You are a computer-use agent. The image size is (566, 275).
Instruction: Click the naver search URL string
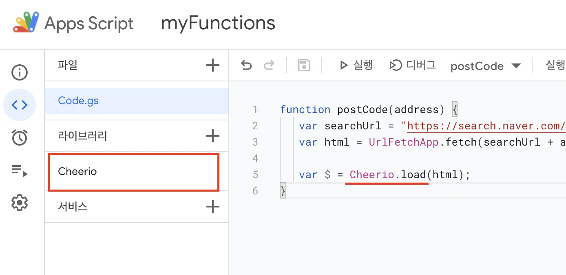pyautogui.click(x=486, y=126)
